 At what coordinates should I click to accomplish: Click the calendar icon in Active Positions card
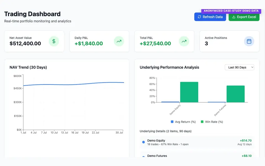tap(249, 41)
